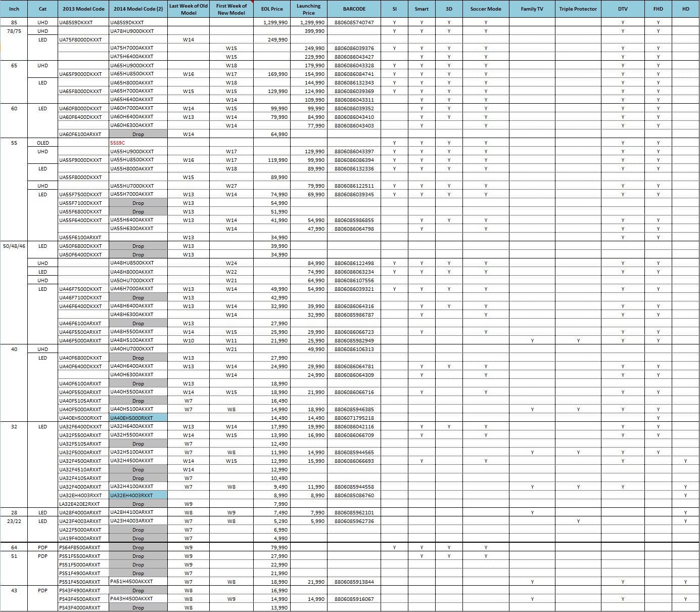The image size is (700, 612).
Task: Click model cell "PS64F8500ARXXT"
Action: pos(83,548)
